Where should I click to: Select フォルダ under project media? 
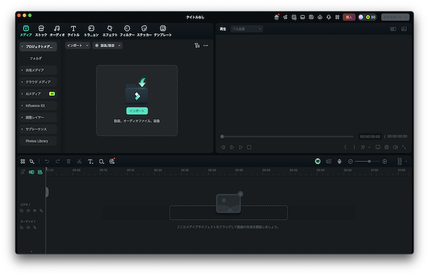click(36, 58)
